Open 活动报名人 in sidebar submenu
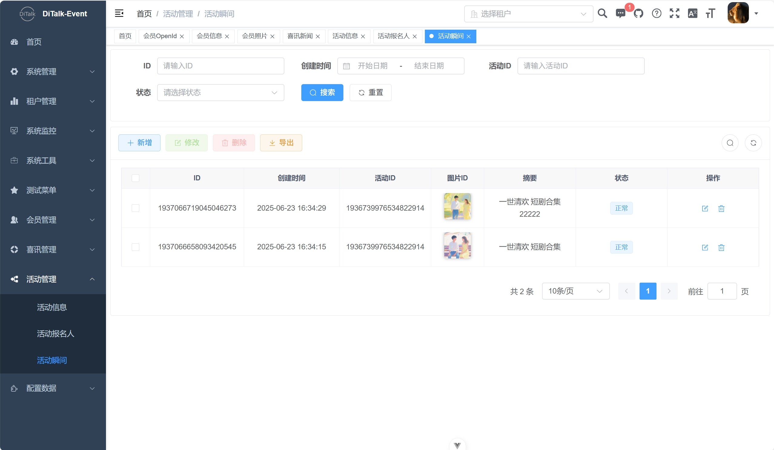Viewport: 774px width, 450px height. [56, 334]
